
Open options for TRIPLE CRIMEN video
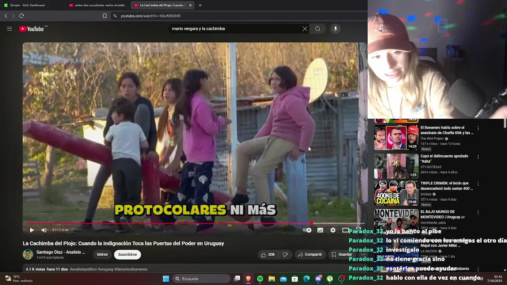point(478,184)
